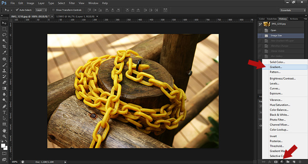
Task: Click the trash icon in Layers panel
Action: (300, 162)
